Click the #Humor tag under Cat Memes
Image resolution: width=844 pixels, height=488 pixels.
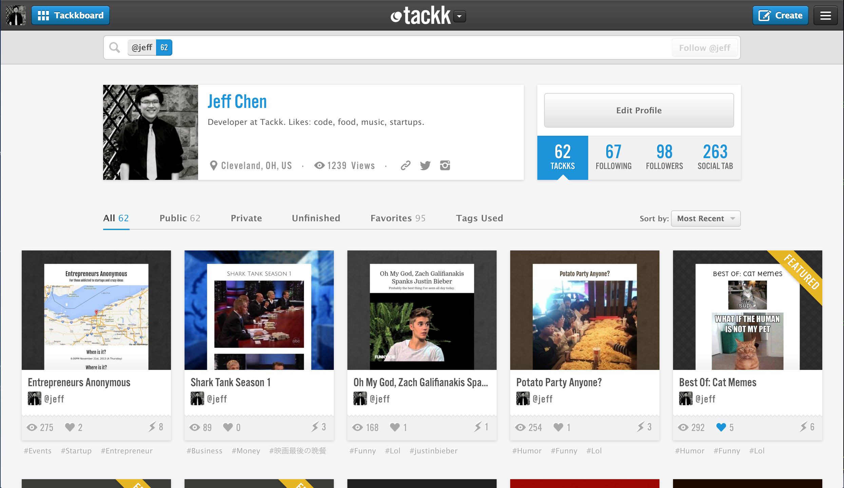point(690,451)
